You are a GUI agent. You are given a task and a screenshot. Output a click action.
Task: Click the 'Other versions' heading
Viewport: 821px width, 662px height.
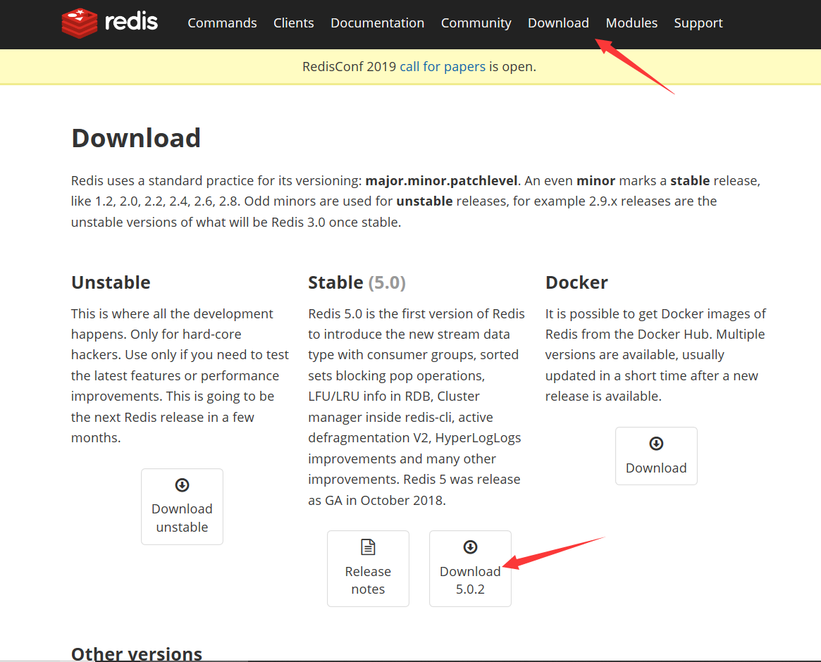(x=137, y=653)
